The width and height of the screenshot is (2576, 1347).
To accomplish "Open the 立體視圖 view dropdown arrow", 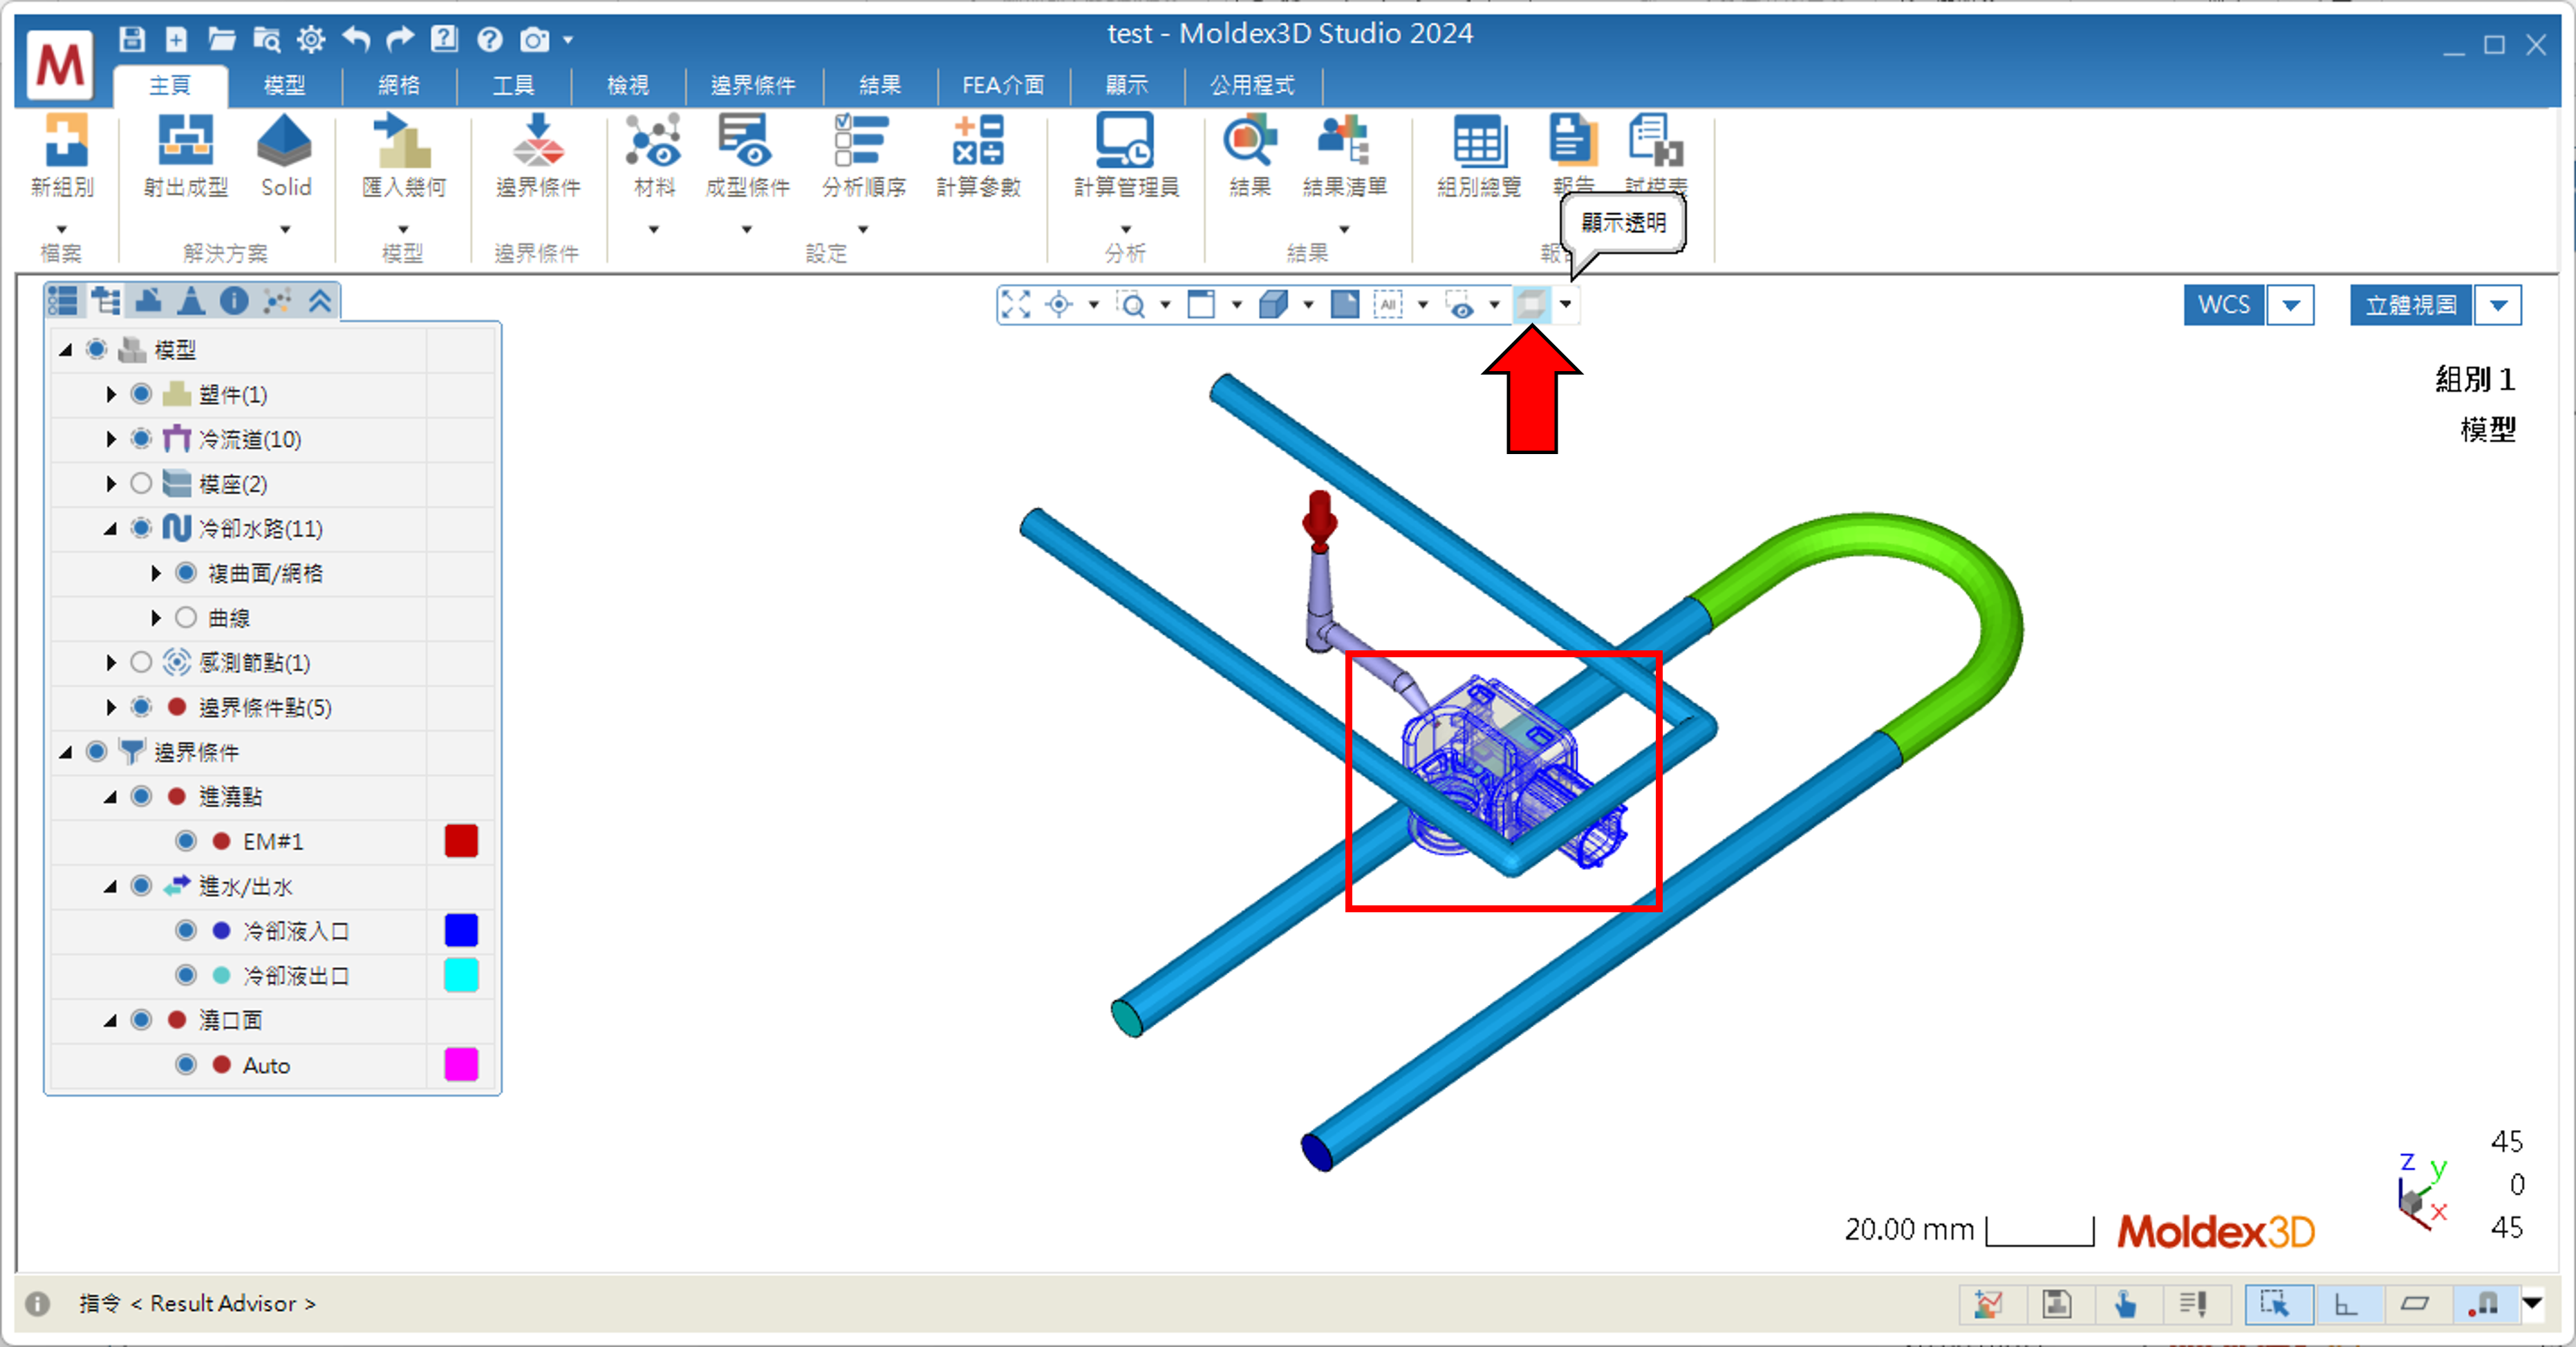I will pos(2498,305).
